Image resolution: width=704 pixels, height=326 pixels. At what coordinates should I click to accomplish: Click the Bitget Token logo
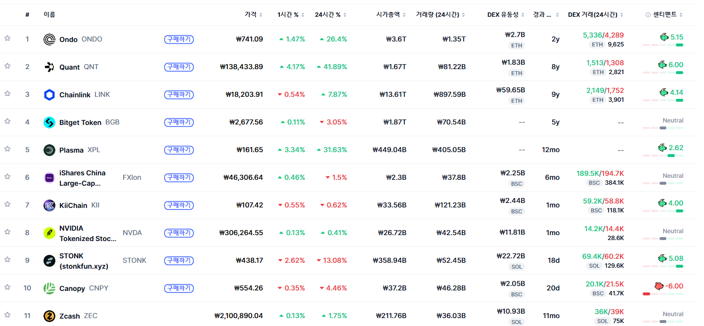49,122
